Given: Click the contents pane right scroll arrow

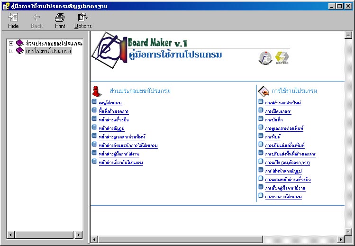Looking at the screenshot, I should pos(79,235).
